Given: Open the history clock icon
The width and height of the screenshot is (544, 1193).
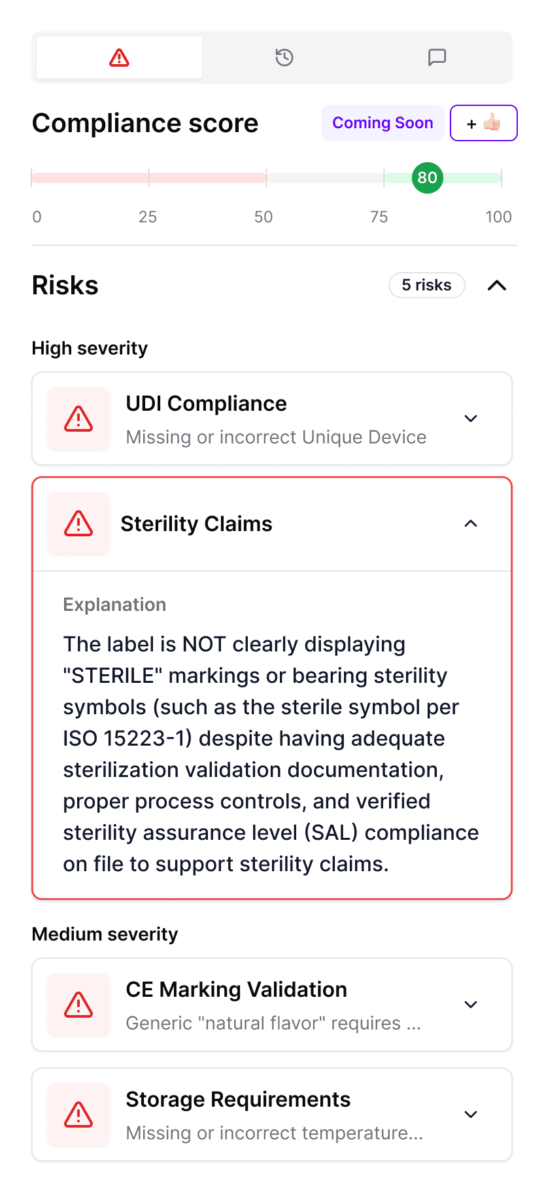Looking at the screenshot, I should coord(284,57).
